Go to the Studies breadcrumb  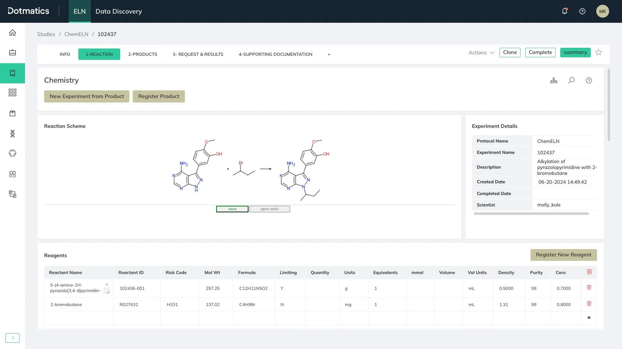pos(46,34)
